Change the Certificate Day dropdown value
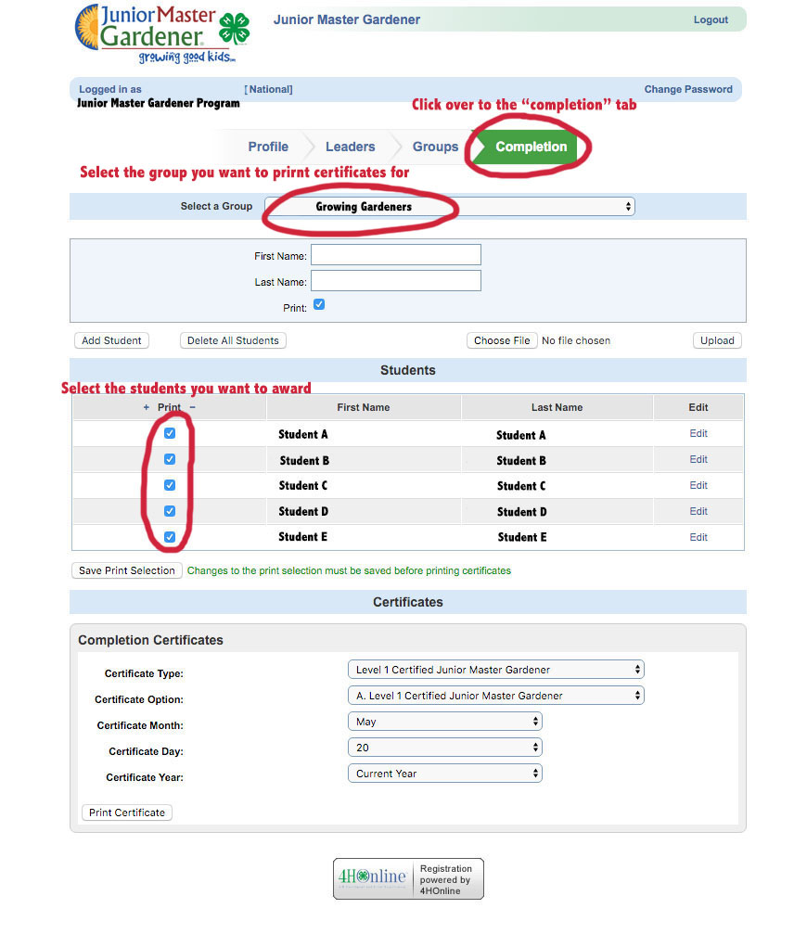 tap(444, 748)
